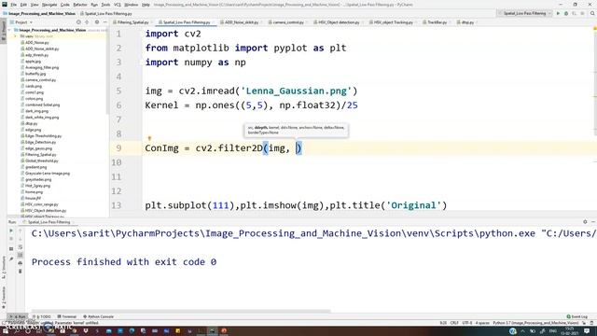Toggle soft-wrap icon in Run panel
Viewport: 597px width, 336px height.
click(x=20, y=246)
